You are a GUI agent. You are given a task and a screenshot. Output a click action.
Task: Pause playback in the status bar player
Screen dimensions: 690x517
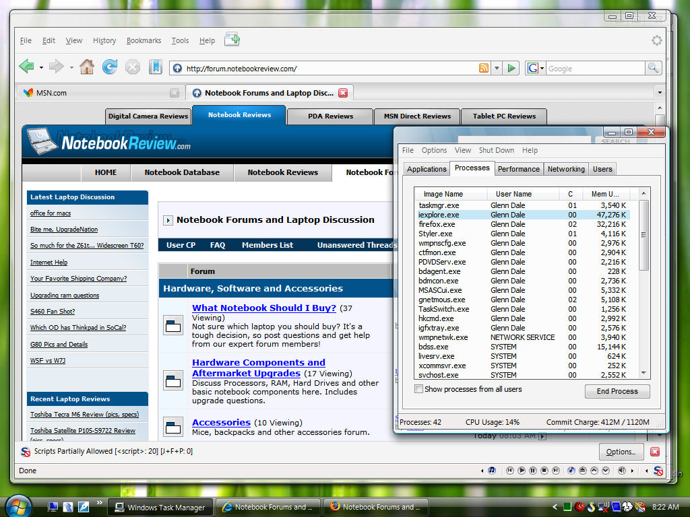pos(533,471)
